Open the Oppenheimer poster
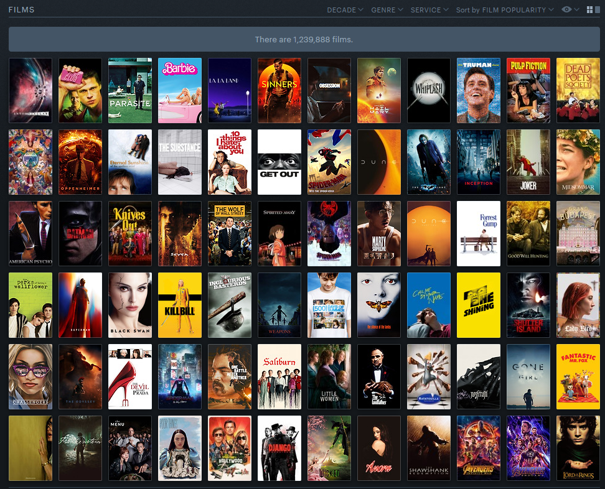 click(80, 162)
